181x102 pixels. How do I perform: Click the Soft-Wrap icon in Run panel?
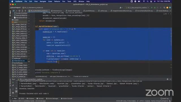click(x=16, y=88)
